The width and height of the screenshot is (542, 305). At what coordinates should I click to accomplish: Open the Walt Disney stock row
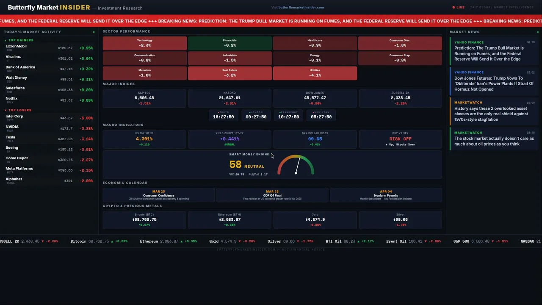coord(49,79)
